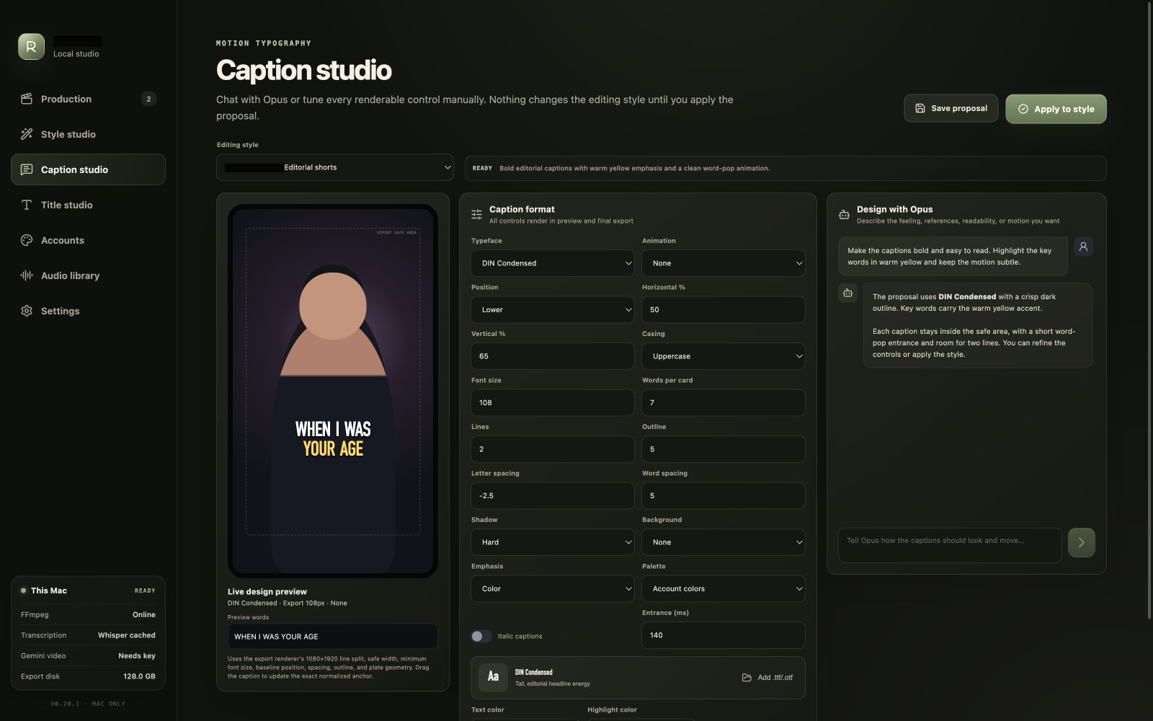Image resolution: width=1153 pixels, height=721 pixels.
Task: Click the R studio logo icon
Action: tap(31, 46)
